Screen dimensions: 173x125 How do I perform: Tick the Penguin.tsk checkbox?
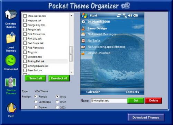[x=25, y=29]
